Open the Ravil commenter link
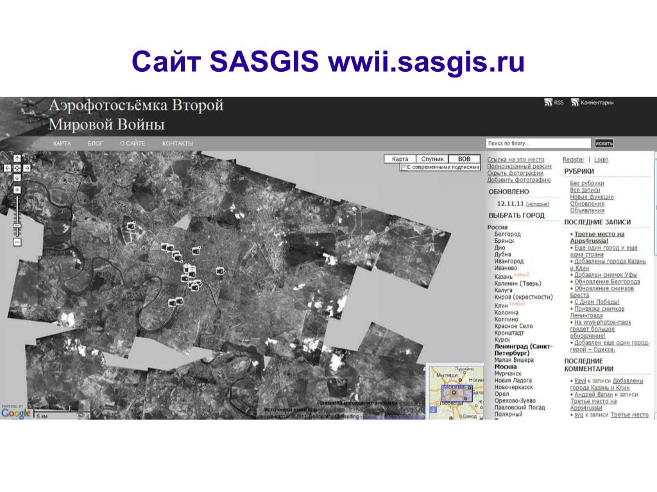Screen dimensions: 657x492 pos(580,381)
